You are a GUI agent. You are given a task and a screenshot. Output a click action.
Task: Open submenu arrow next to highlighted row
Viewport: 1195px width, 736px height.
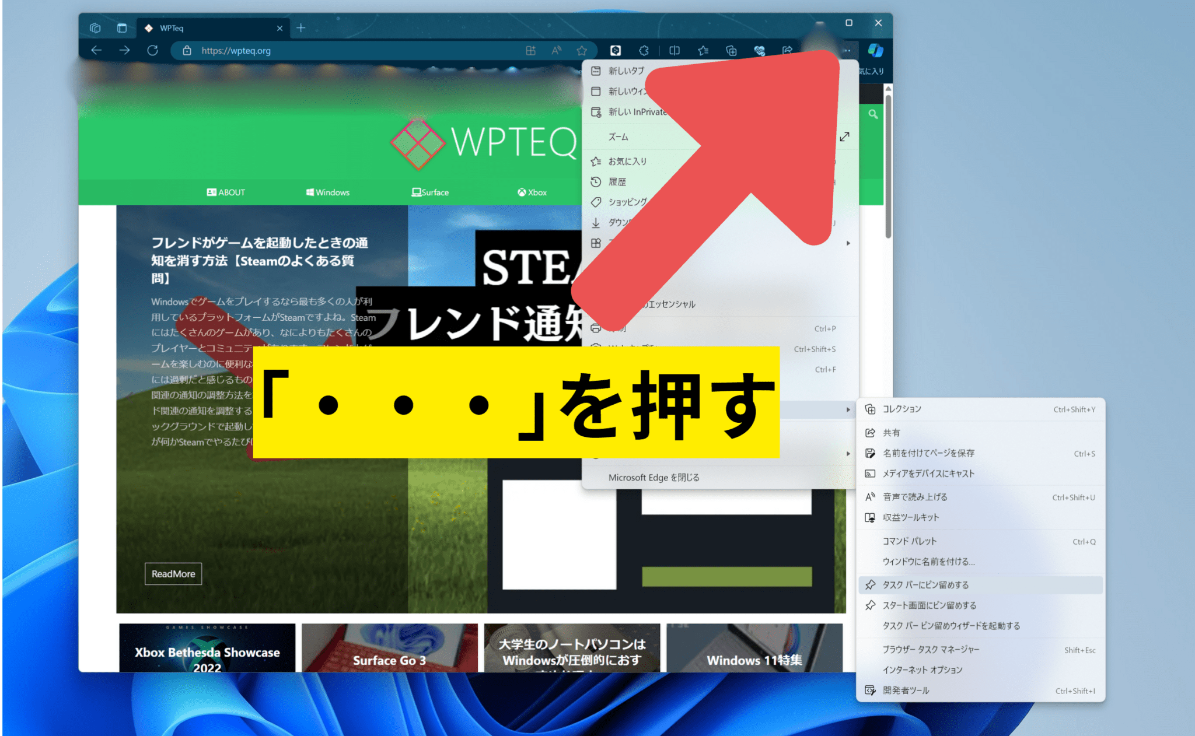[848, 409]
